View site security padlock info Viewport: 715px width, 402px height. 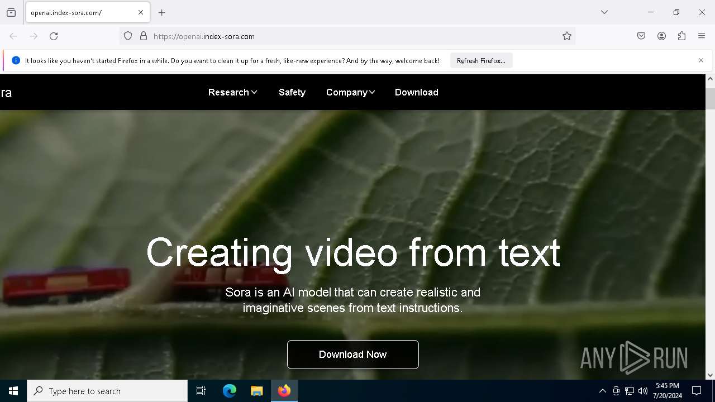coord(144,36)
